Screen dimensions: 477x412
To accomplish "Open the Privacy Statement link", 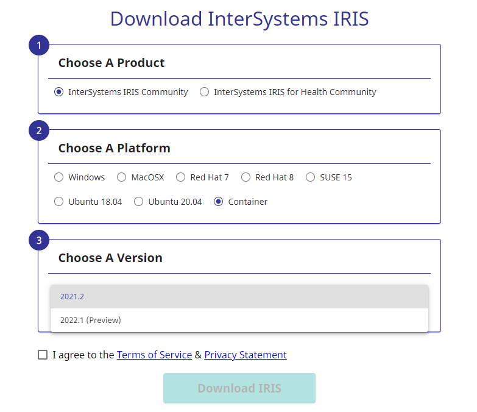I will (246, 355).
